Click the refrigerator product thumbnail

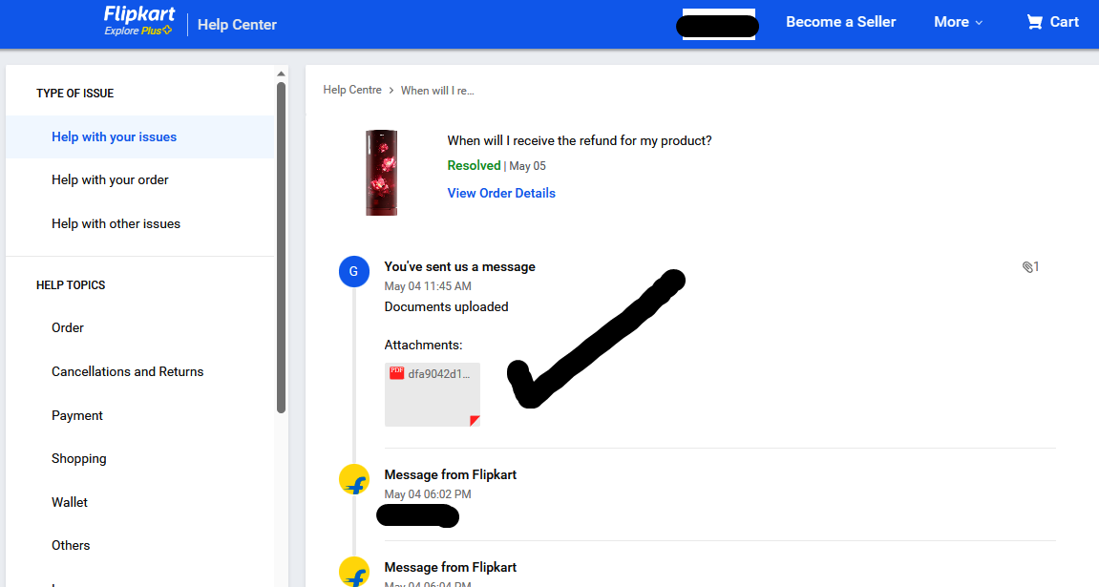pyautogui.click(x=382, y=173)
